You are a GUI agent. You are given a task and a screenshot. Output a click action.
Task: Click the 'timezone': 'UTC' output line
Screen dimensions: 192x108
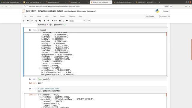[x=49, y=95]
